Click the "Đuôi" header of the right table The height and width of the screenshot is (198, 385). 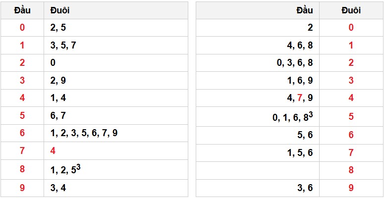tap(351, 10)
